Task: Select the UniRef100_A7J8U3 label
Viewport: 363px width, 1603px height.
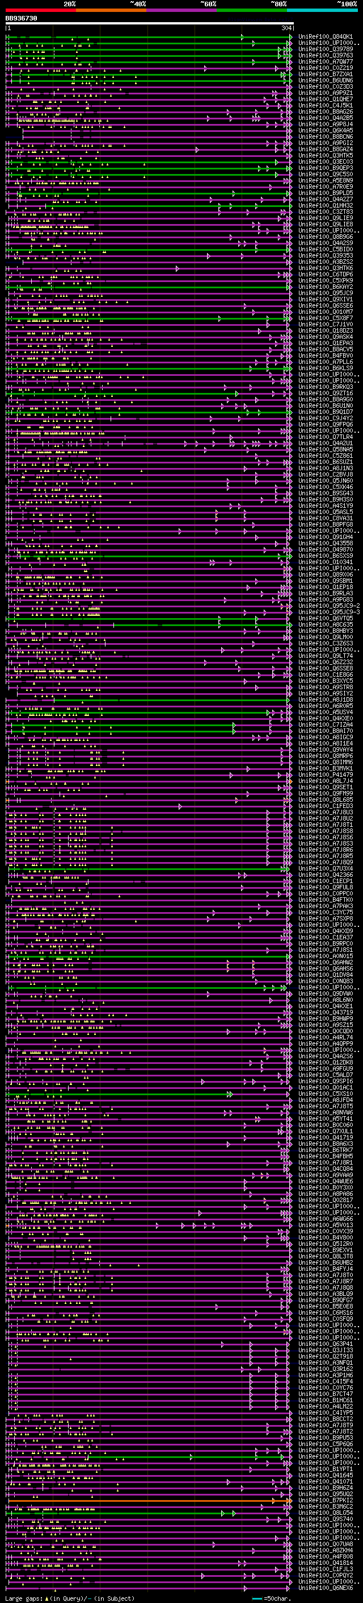Action: 326,812
